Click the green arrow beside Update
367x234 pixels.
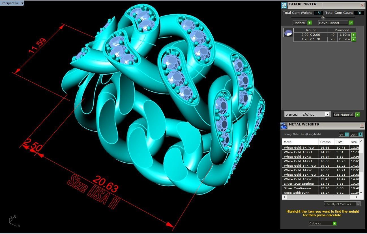pos(310,23)
